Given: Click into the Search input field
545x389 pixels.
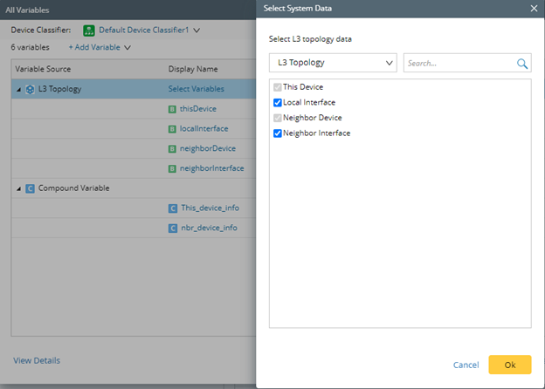Looking at the screenshot, I should pyautogui.click(x=459, y=64).
